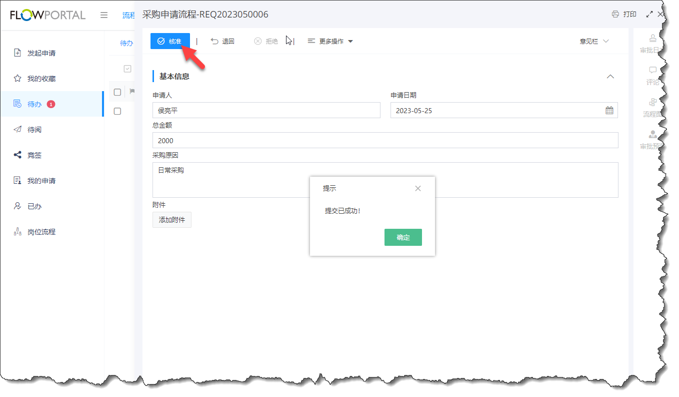Viewport: 679px width, 397px height.
Task: Open the 更多操作 dropdown menu
Action: [x=330, y=41]
